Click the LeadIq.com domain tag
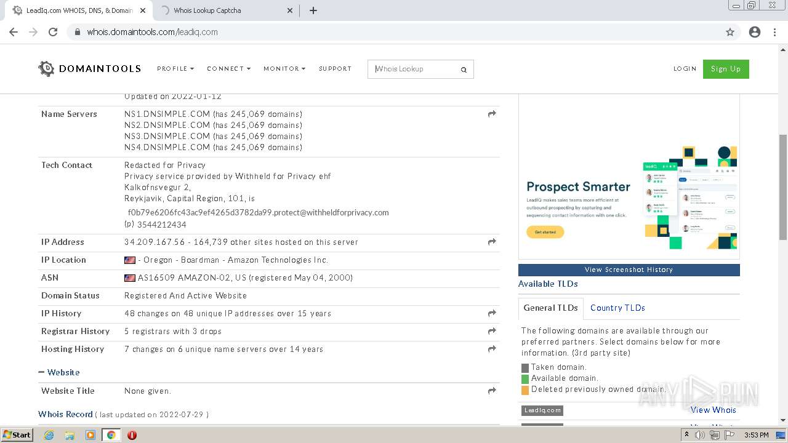 pyautogui.click(x=542, y=410)
